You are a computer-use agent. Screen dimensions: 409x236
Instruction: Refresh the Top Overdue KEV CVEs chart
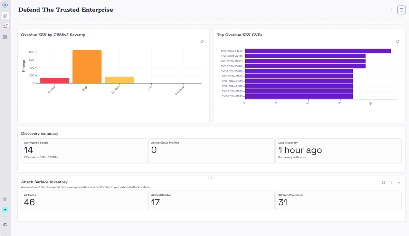click(x=398, y=41)
